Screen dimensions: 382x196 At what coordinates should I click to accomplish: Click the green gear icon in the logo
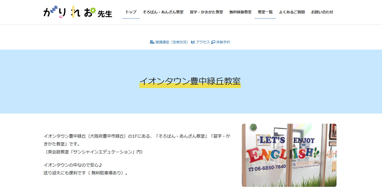tap(93, 10)
